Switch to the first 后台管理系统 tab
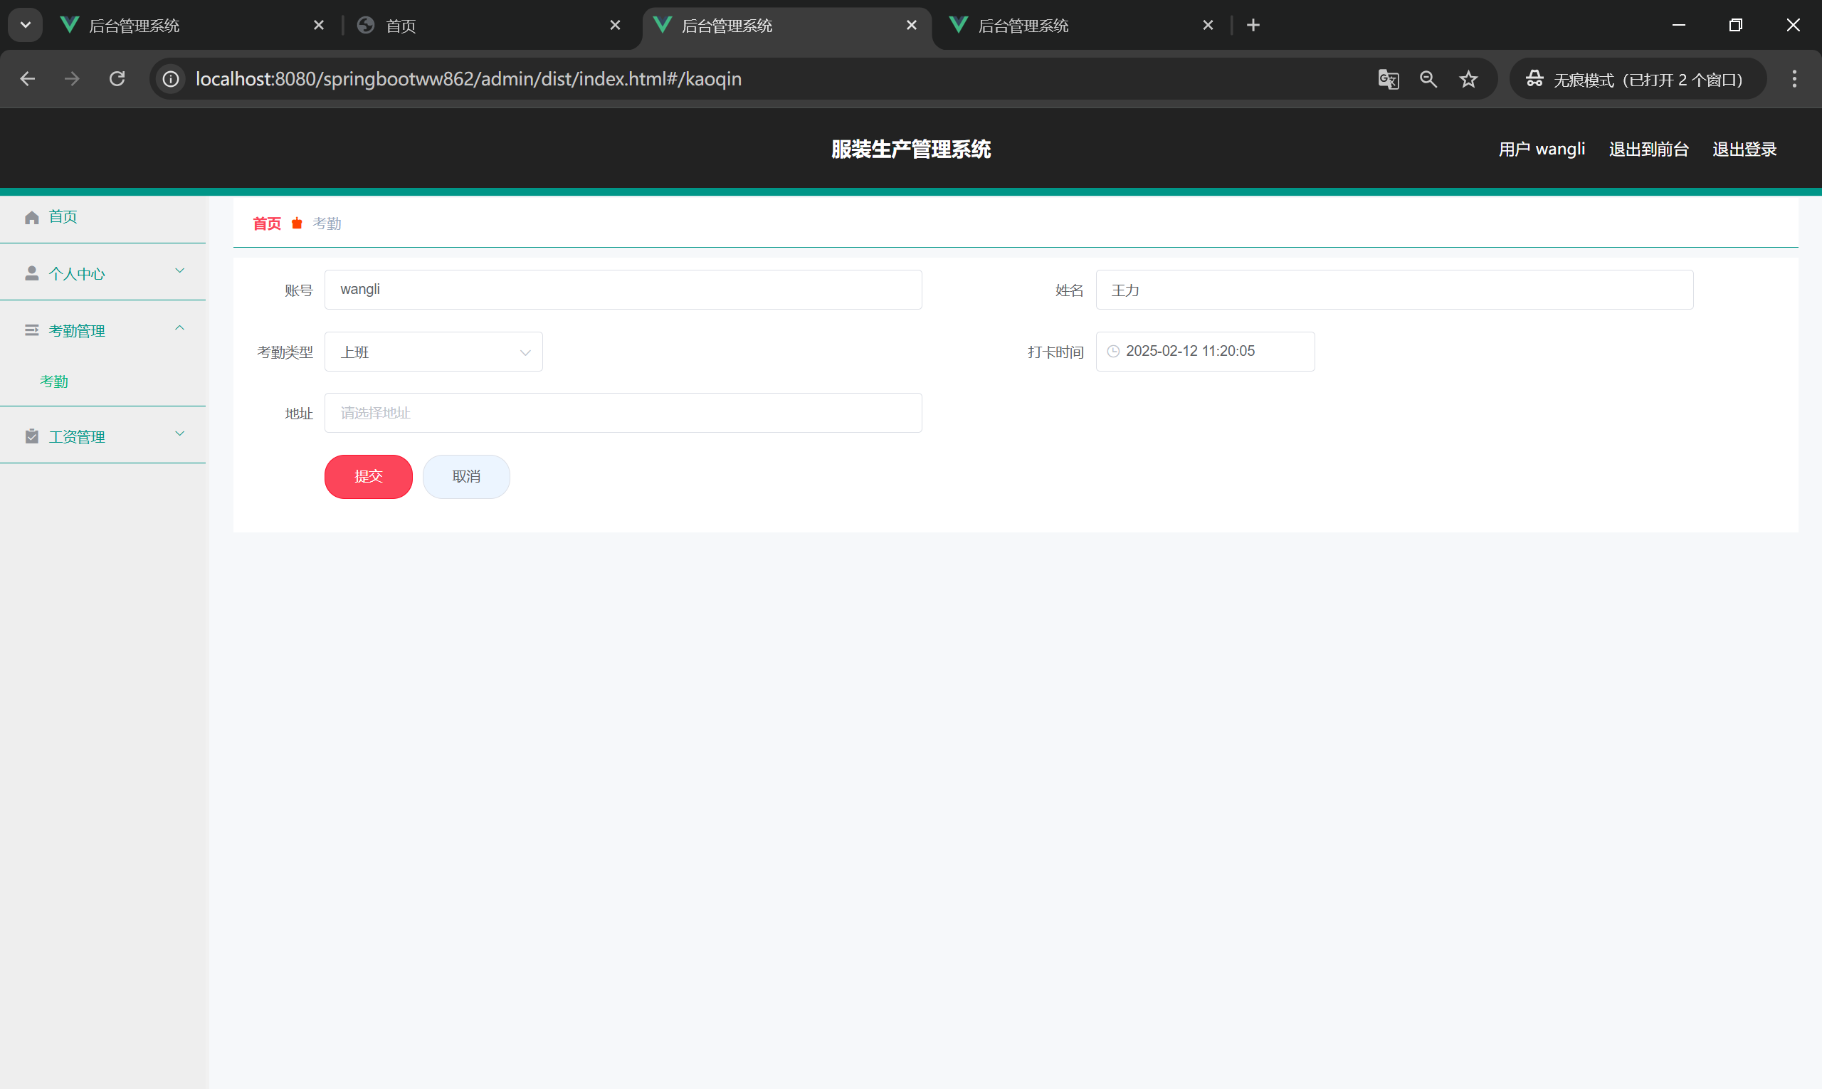 coord(194,26)
